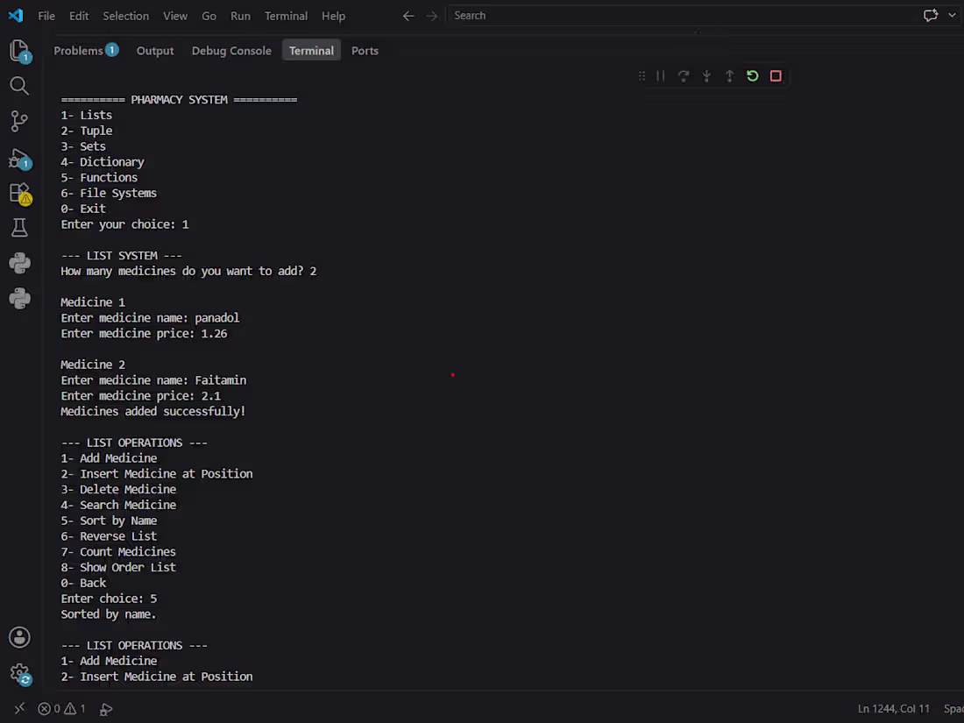Image resolution: width=964 pixels, height=723 pixels.
Task: Click the 'Medicines added successfully!' line
Action: coord(153,411)
